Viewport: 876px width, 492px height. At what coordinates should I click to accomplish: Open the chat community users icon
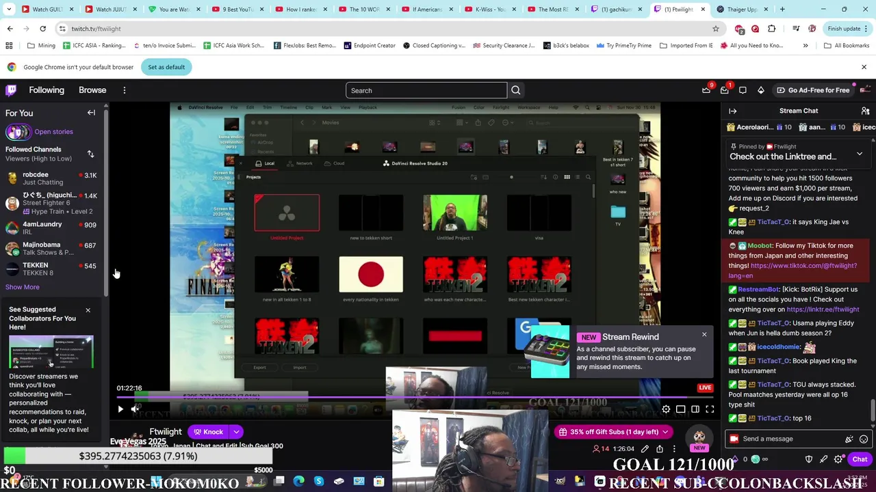[865, 111]
